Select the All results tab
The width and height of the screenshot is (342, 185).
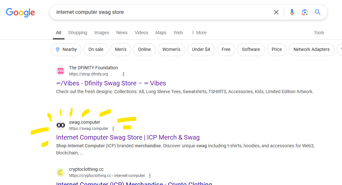pos(58,33)
